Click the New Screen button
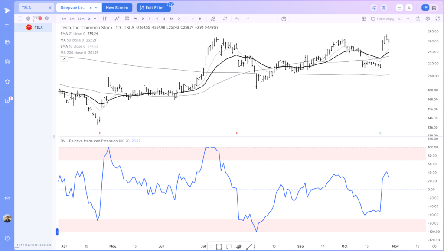 pos(117,8)
